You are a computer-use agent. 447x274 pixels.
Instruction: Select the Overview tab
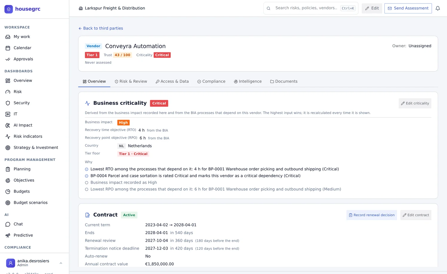(94, 81)
